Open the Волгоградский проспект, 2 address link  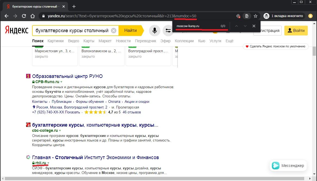(72, 107)
